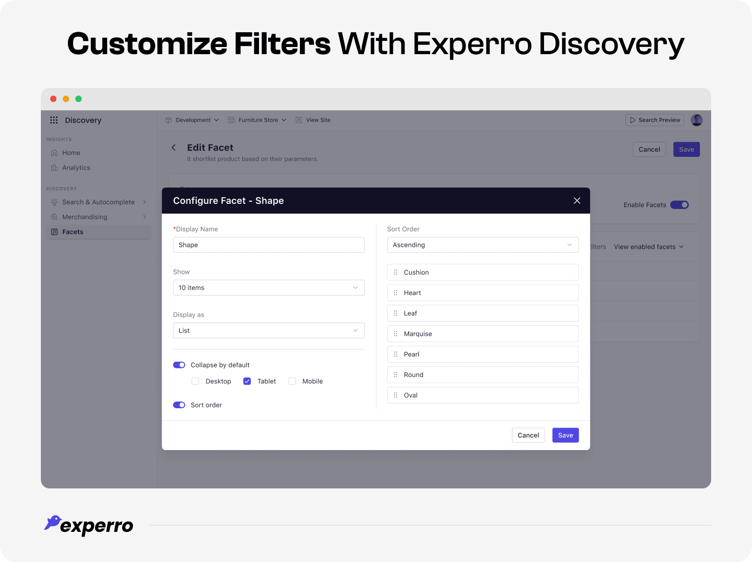Click the Search Preview play icon

pyautogui.click(x=633, y=120)
